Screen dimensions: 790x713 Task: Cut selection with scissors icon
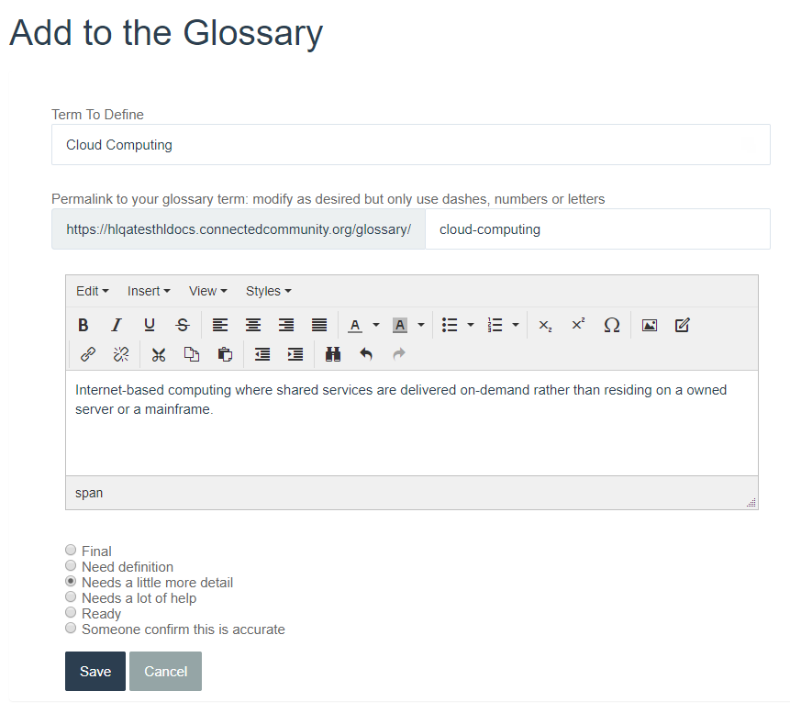(x=159, y=354)
